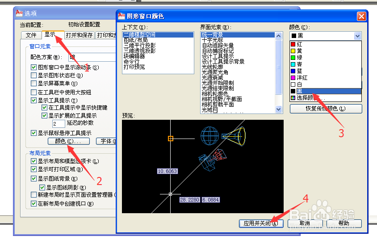The height and width of the screenshot is (240, 377).
Task: Click the interface elements scrollbar thumb
Action: click(278, 67)
